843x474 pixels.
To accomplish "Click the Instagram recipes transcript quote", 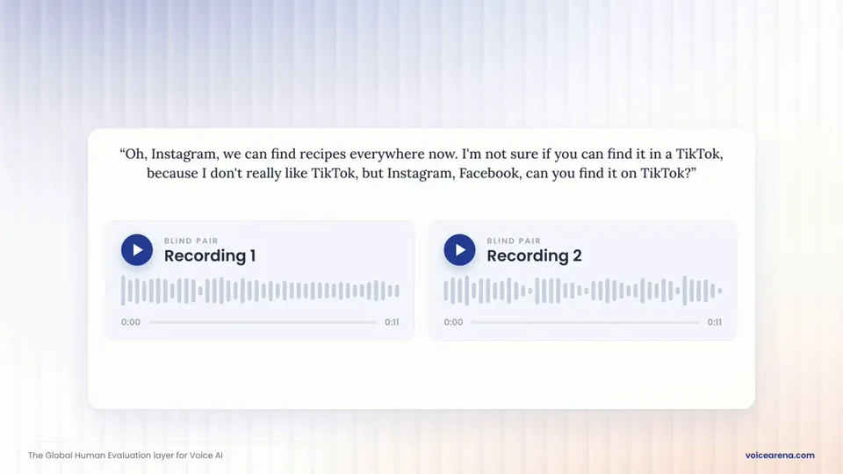I will pyautogui.click(x=421, y=163).
